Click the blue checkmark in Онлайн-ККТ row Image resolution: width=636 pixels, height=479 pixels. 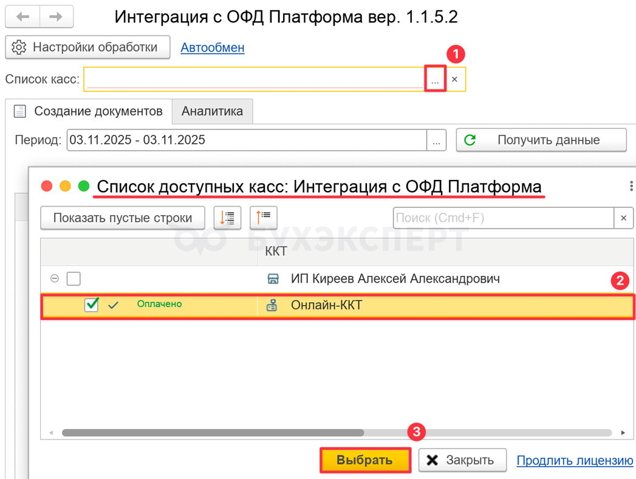tap(113, 305)
